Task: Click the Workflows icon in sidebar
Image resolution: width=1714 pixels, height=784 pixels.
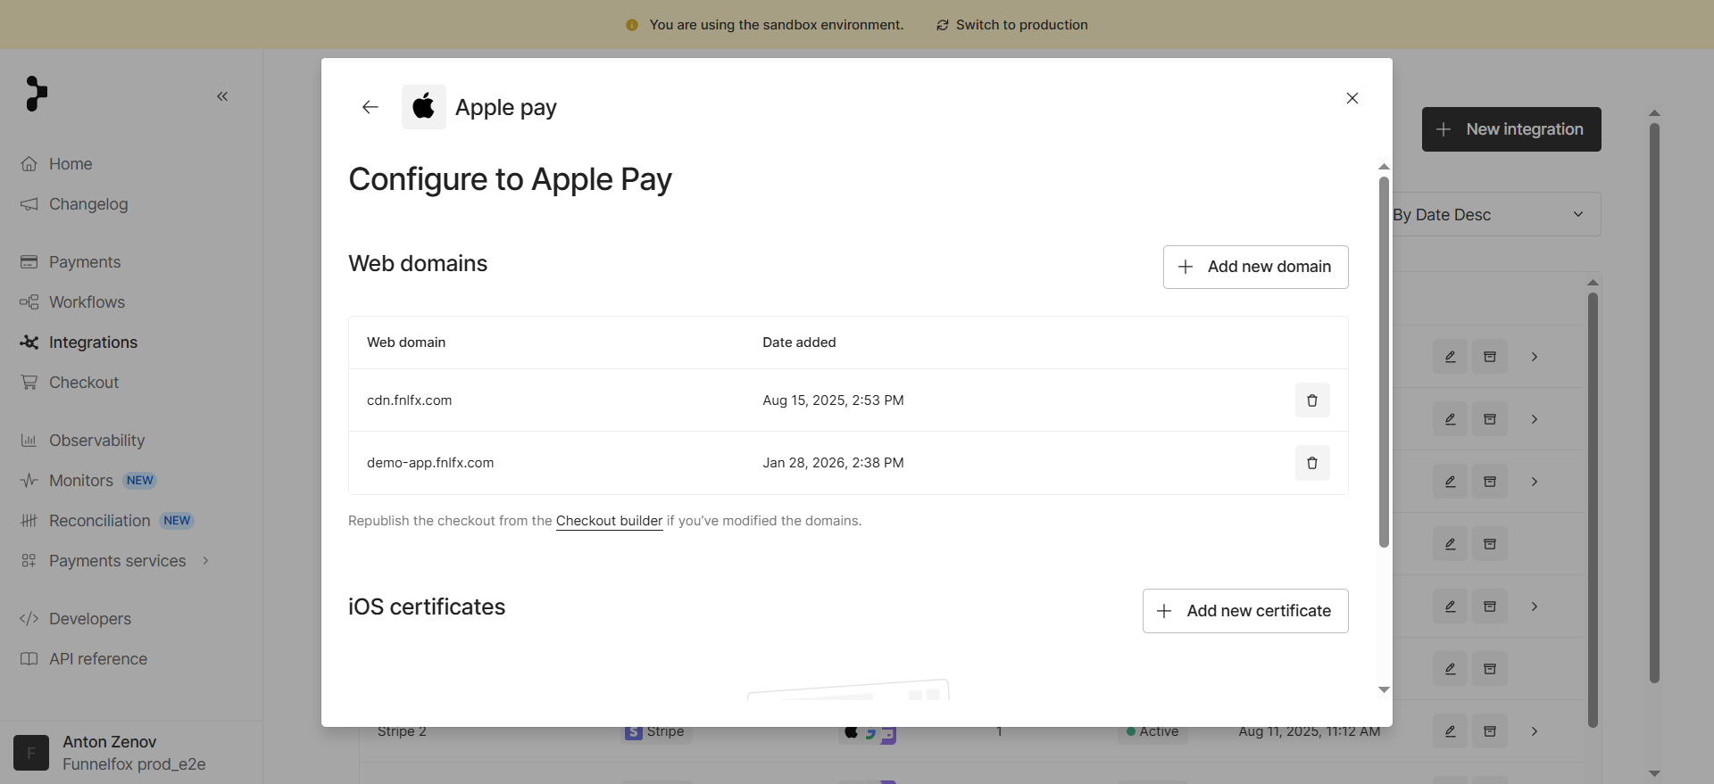Action: coord(29,302)
